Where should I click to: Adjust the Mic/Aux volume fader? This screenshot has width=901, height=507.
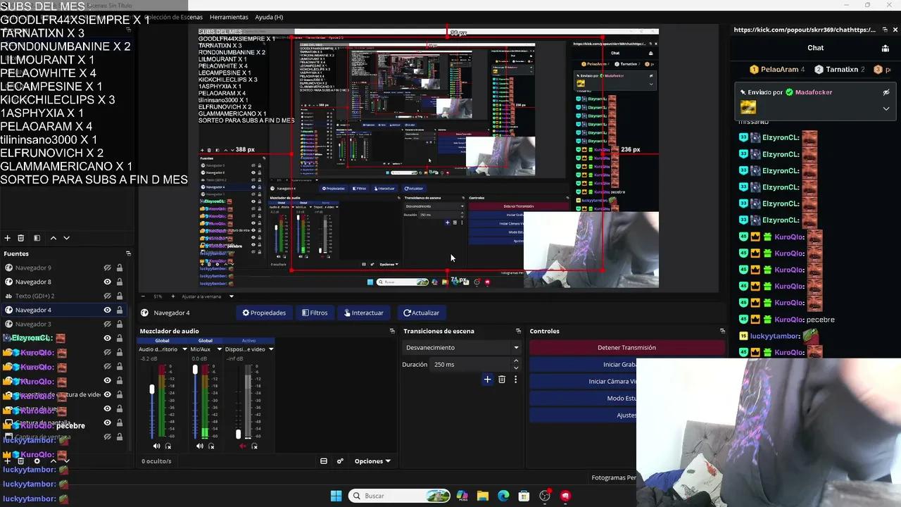pos(196,370)
